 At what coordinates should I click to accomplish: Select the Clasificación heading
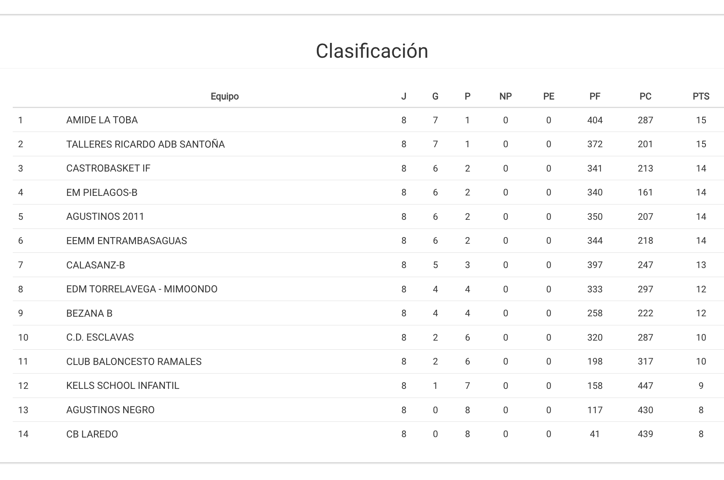coord(372,51)
